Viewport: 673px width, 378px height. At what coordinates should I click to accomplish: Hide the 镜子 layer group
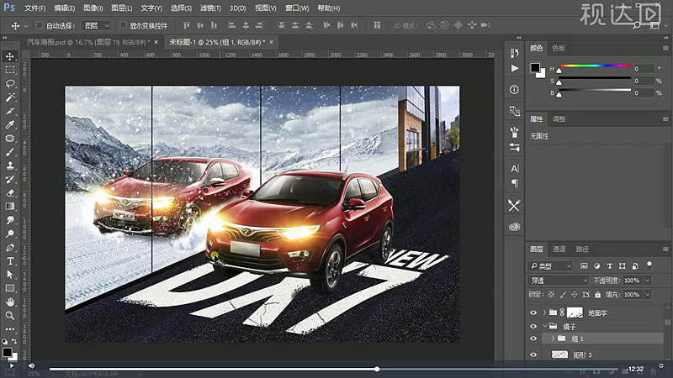point(533,327)
